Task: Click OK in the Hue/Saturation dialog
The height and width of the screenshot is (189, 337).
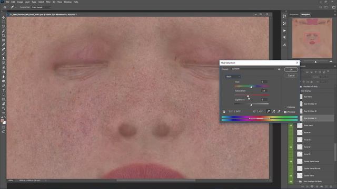Action: [291, 69]
